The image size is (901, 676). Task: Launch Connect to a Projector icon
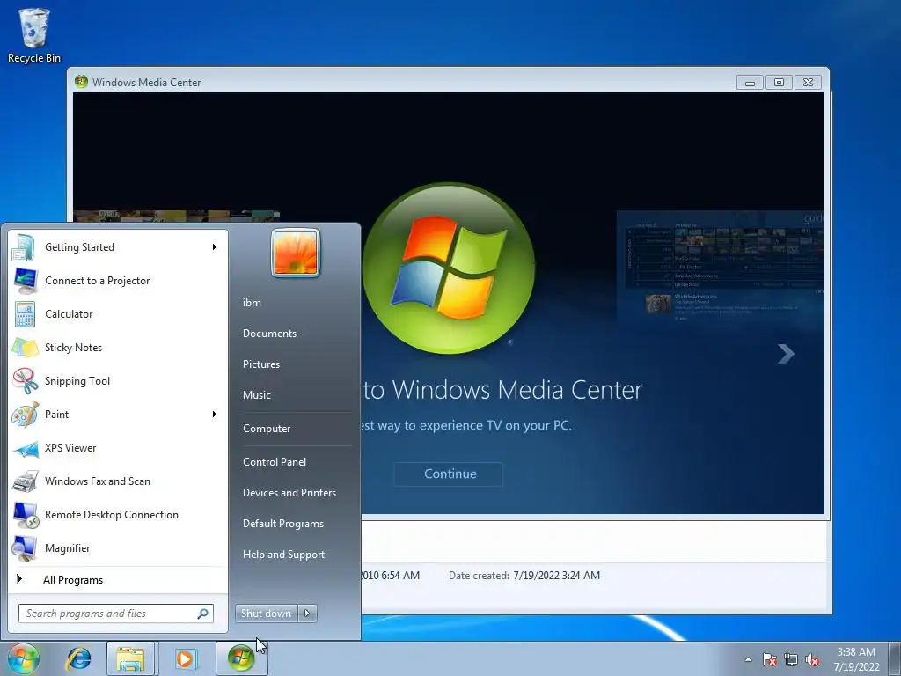click(25, 281)
